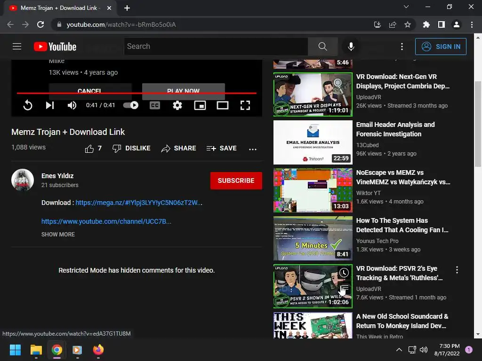
Task: Click the red video progress bar
Action: (137, 93)
